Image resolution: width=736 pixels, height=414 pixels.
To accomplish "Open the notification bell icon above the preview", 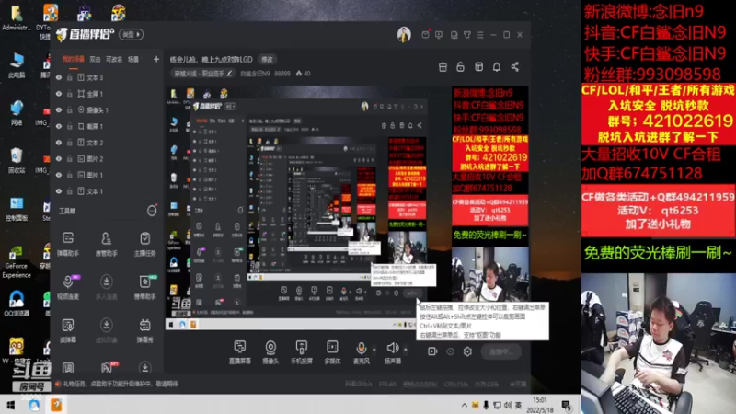I will click(497, 66).
